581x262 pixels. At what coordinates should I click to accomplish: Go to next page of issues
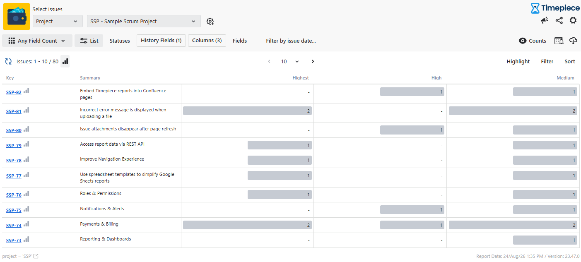click(x=313, y=61)
